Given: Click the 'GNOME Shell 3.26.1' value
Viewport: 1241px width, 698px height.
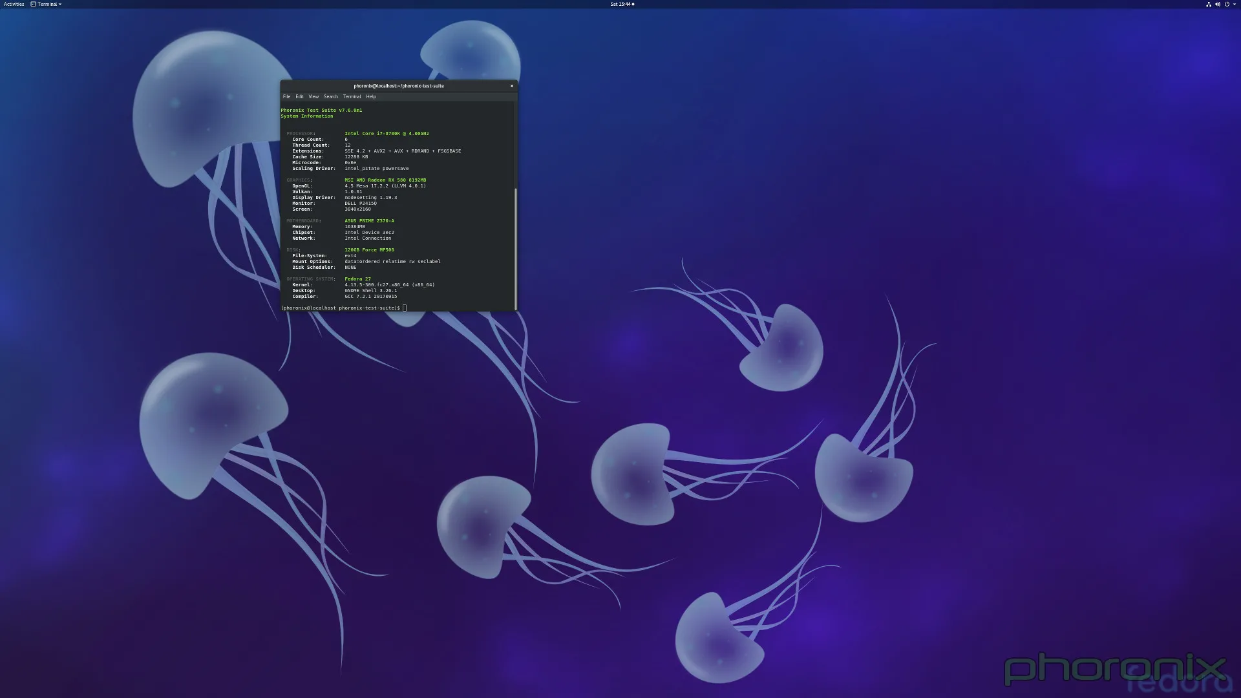Looking at the screenshot, I should [370, 291].
